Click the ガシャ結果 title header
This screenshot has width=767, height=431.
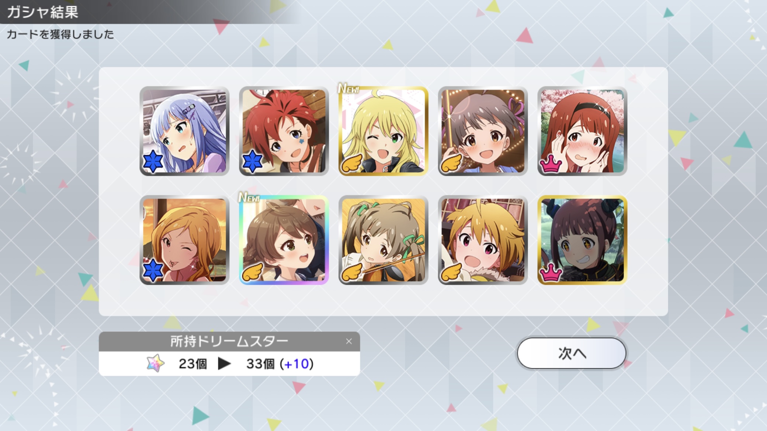[x=43, y=12]
